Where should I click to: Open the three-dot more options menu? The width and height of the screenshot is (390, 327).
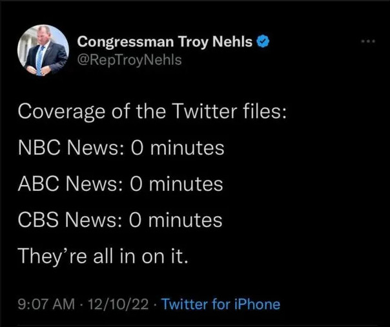(368, 41)
